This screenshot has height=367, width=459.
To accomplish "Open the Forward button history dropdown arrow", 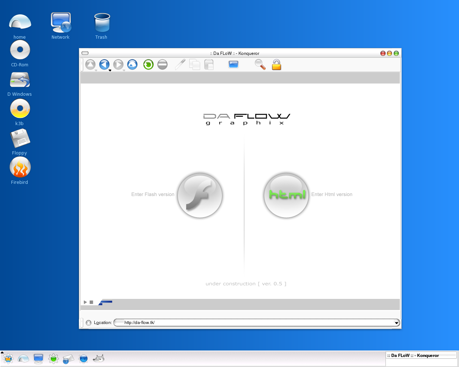I will coord(124,71).
